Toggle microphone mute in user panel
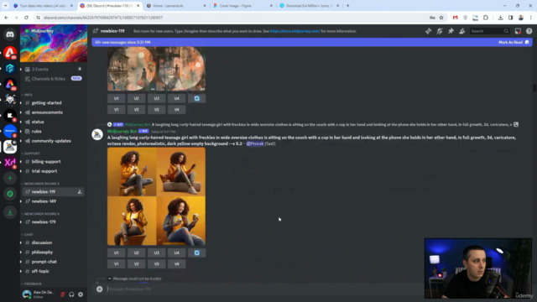Screen dimensions: 537x302 [x=63, y=294]
